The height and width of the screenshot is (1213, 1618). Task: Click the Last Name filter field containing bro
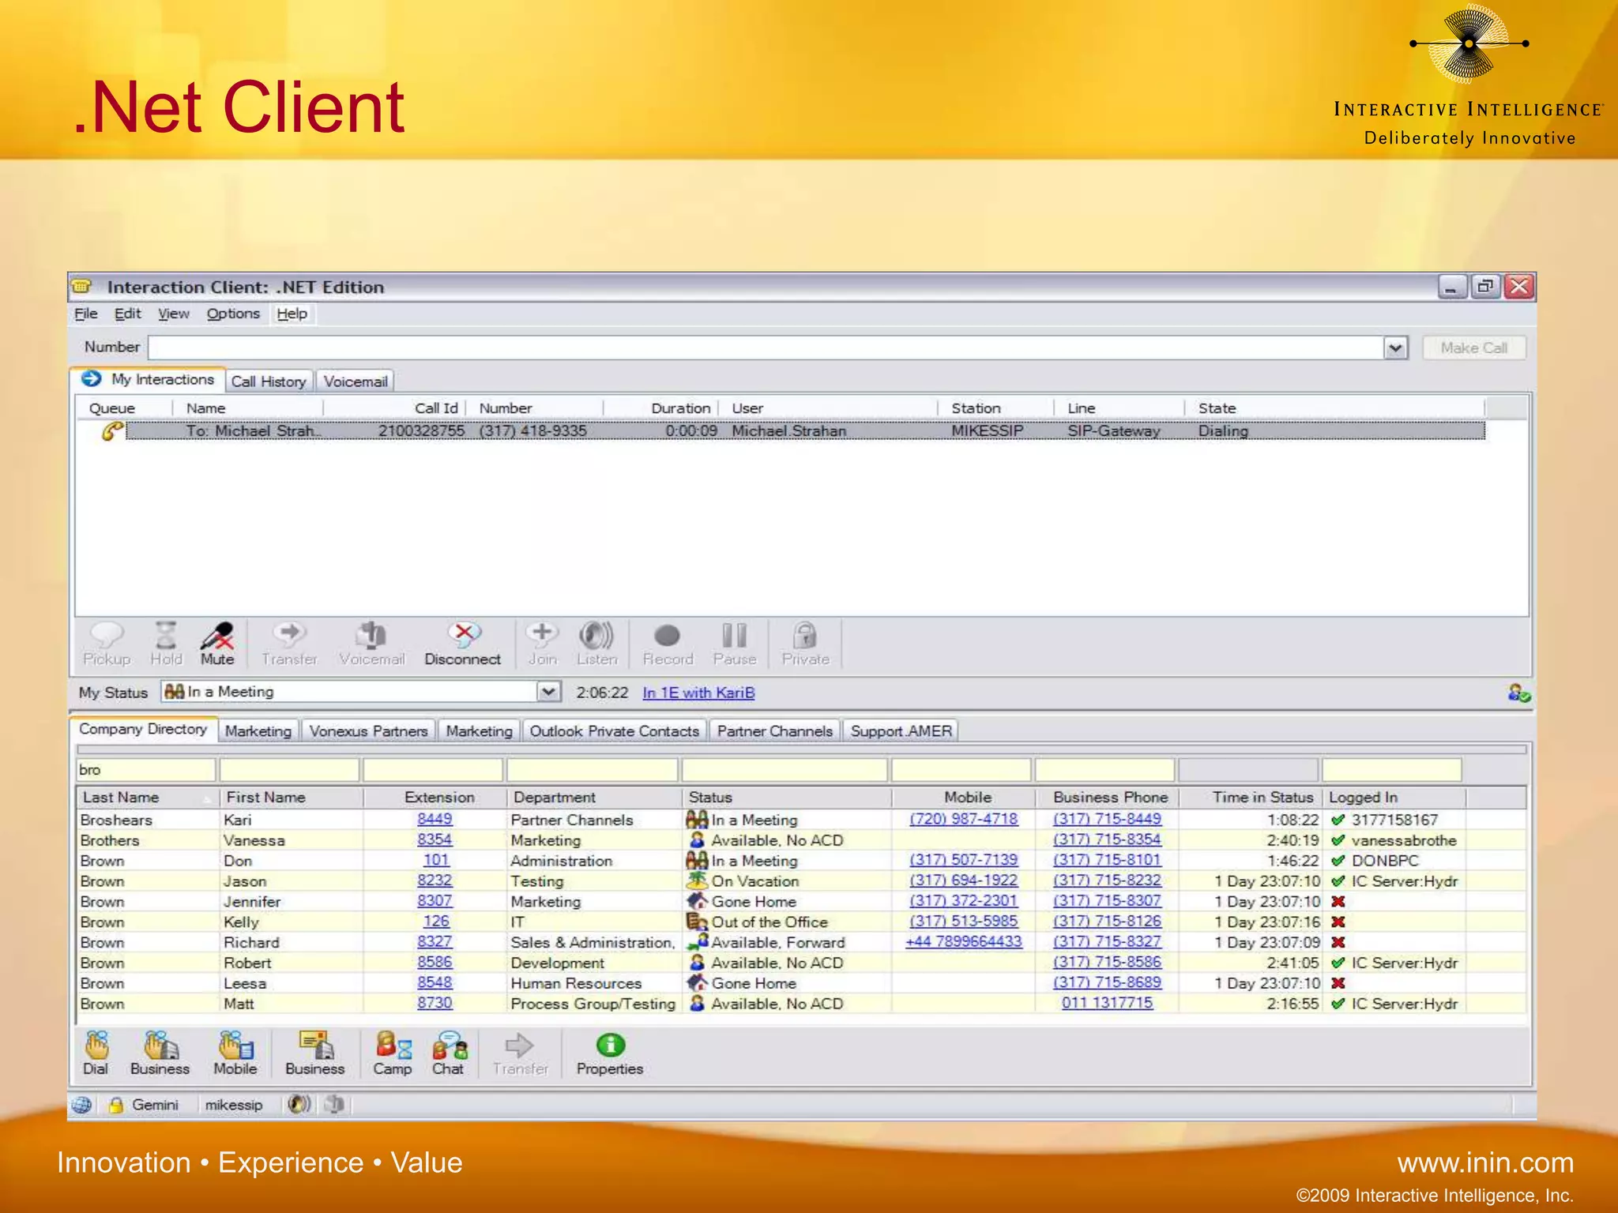pyautogui.click(x=145, y=770)
